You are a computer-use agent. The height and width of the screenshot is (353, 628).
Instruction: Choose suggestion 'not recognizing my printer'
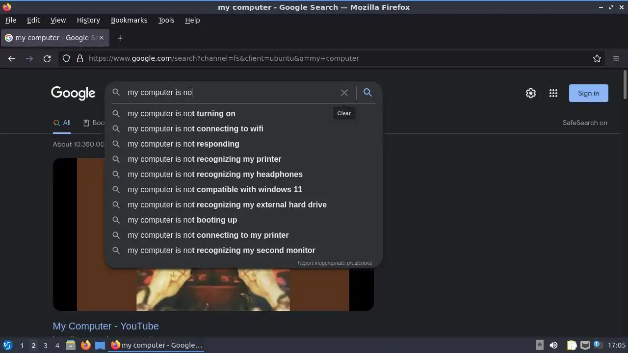click(244, 159)
